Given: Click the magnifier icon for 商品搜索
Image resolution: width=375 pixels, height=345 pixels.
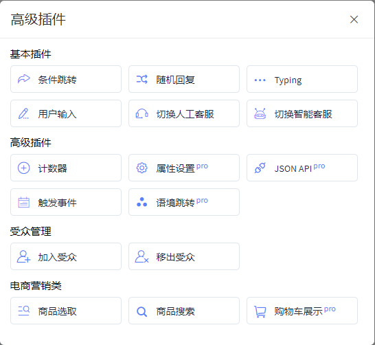Looking at the screenshot, I should tap(141, 311).
